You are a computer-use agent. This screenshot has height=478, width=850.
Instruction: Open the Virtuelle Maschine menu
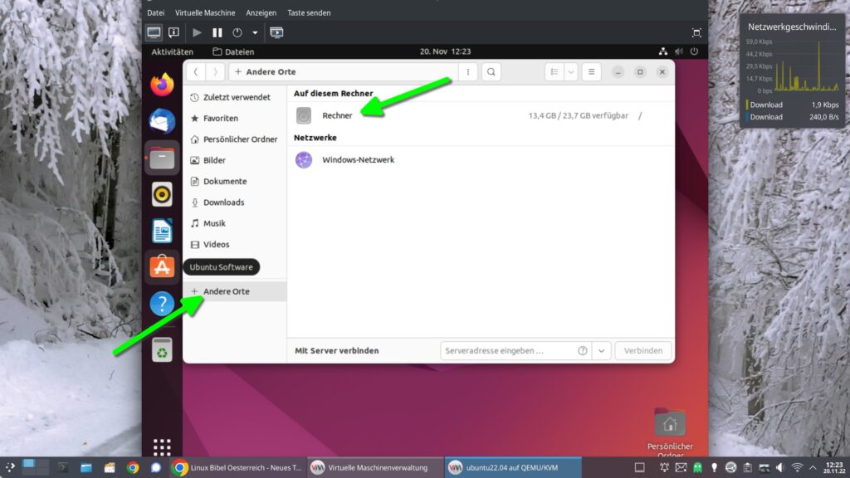(205, 12)
